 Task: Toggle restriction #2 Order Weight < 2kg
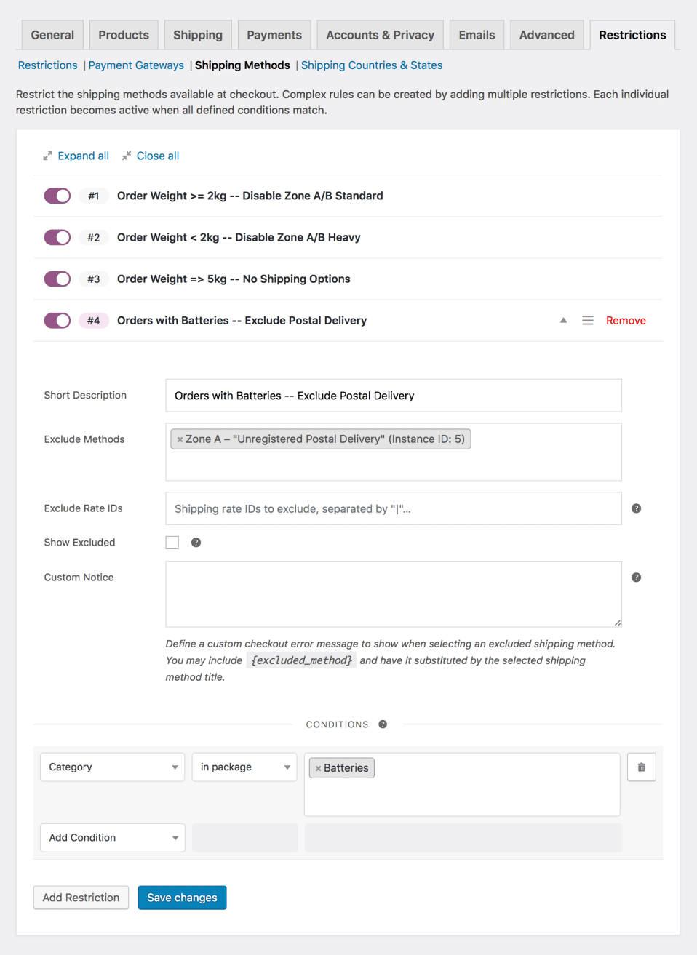(57, 237)
